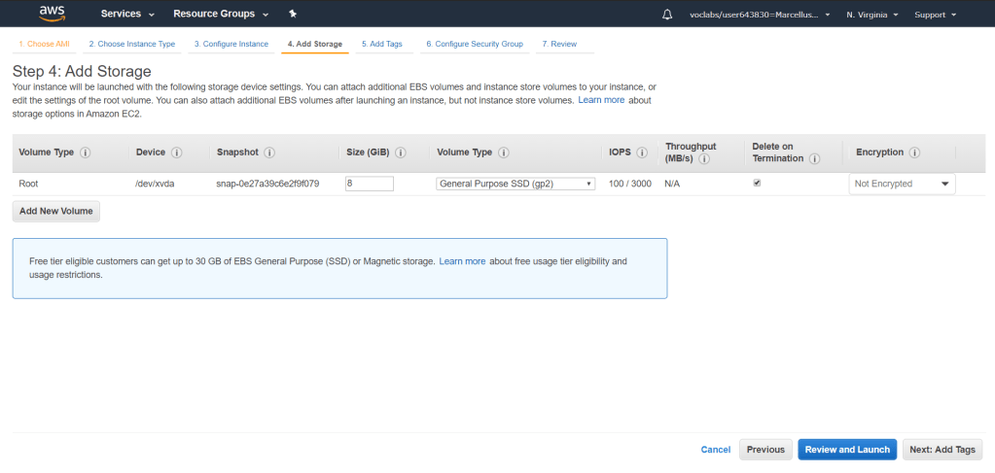Click the AWS logo home icon
This screenshot has height=473, width=995.
52,14
